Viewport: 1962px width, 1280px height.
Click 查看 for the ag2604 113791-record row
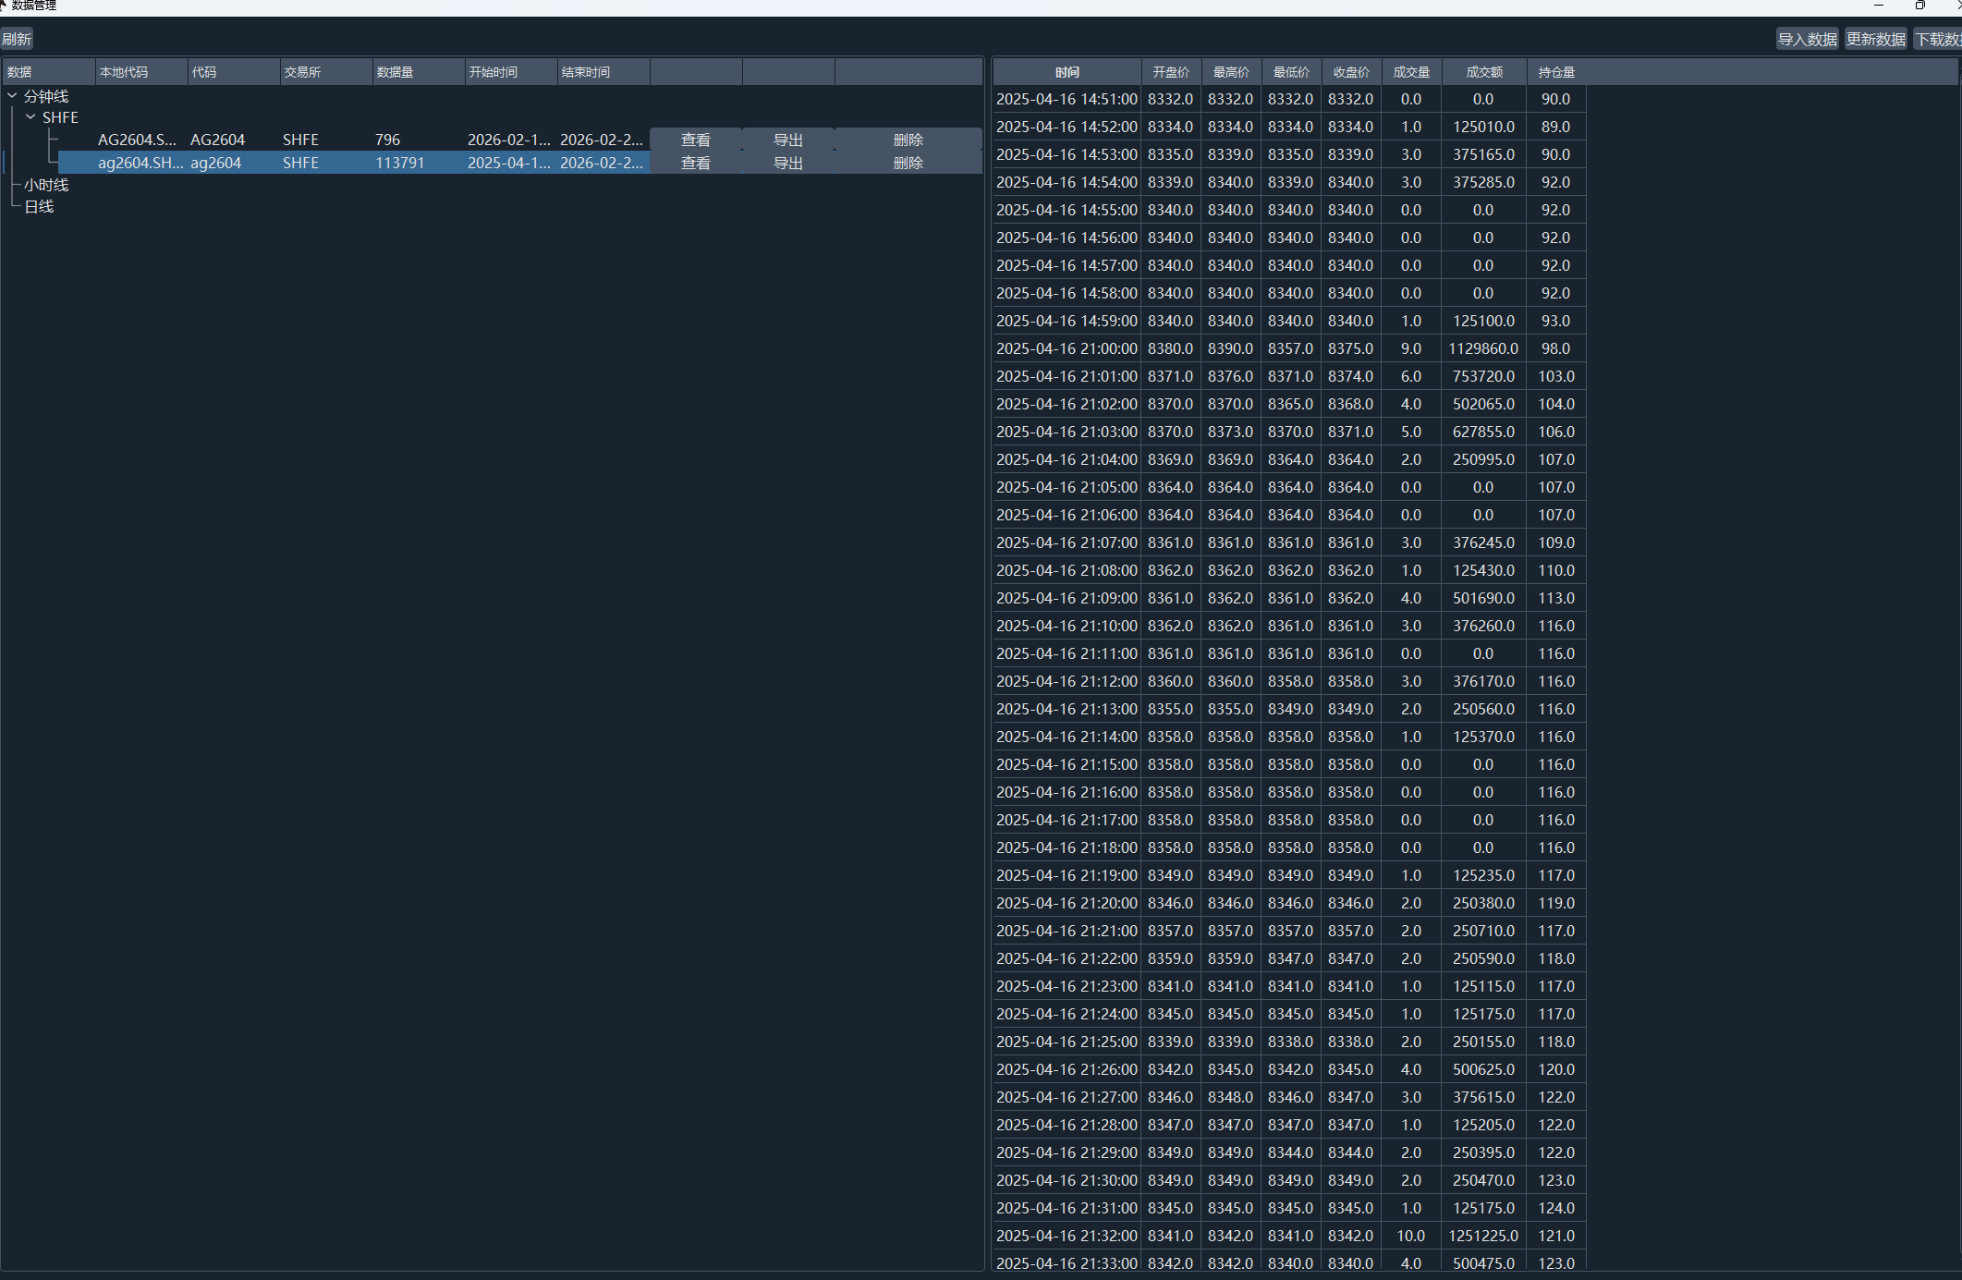click(x=695, y=163)
